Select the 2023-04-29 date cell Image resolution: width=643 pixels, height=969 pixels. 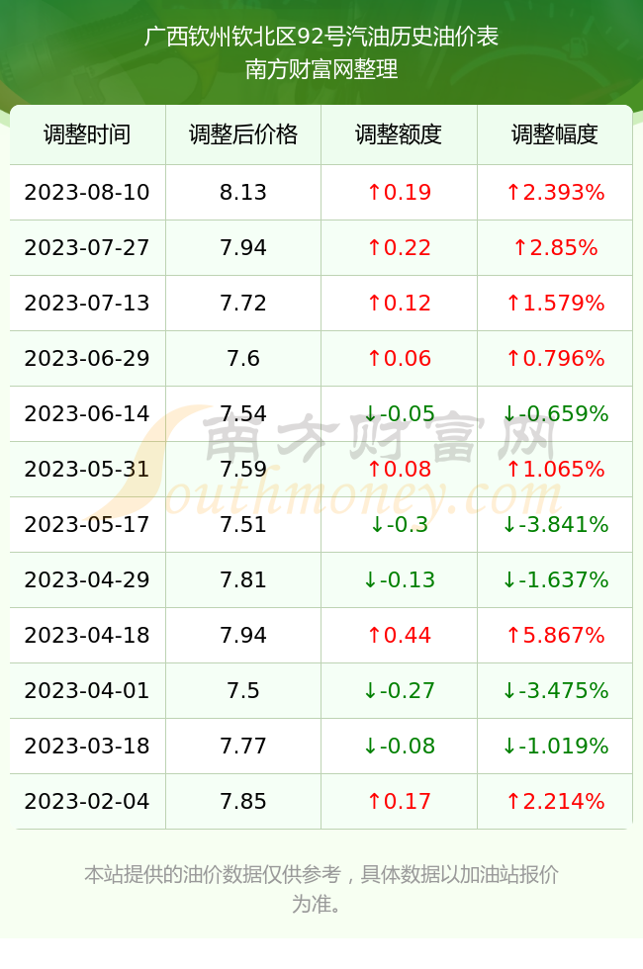tap(87, 579)
